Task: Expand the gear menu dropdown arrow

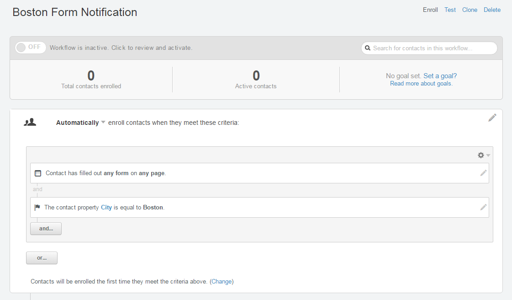Action: tap(487, 155)
